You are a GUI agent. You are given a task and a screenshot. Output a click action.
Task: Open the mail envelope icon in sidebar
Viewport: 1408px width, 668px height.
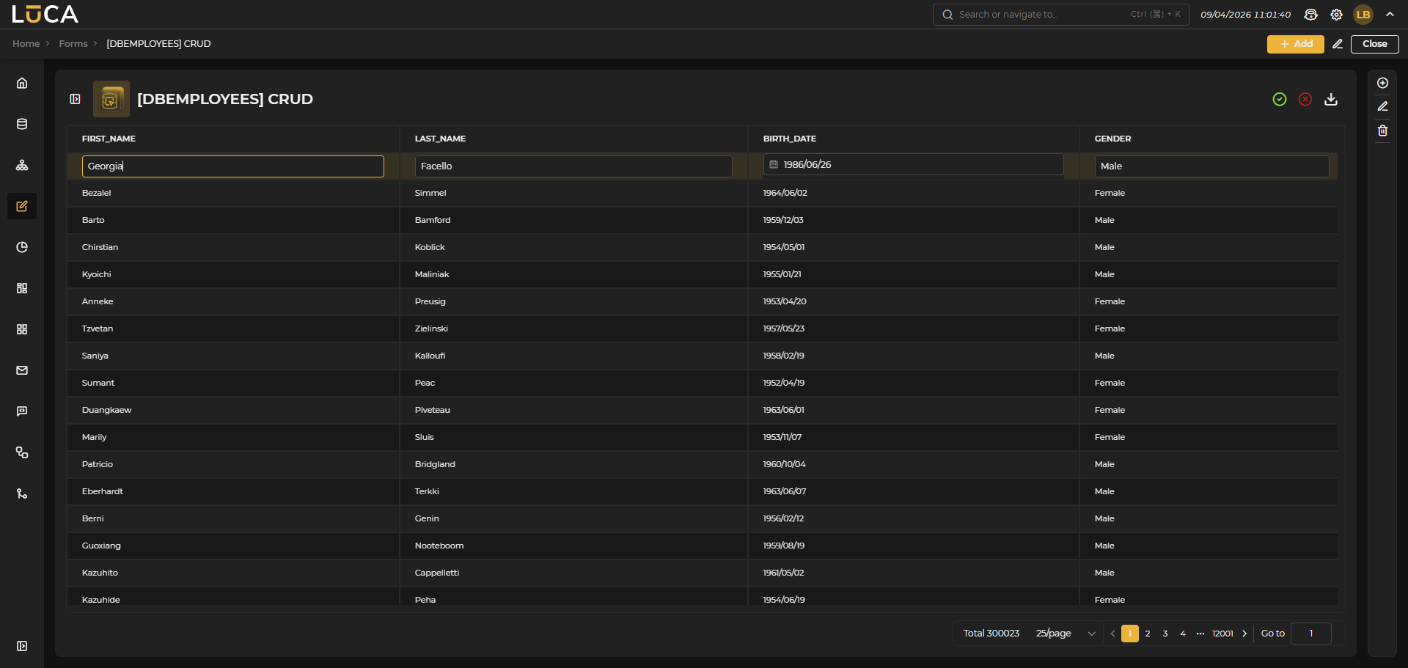[22, 370]
